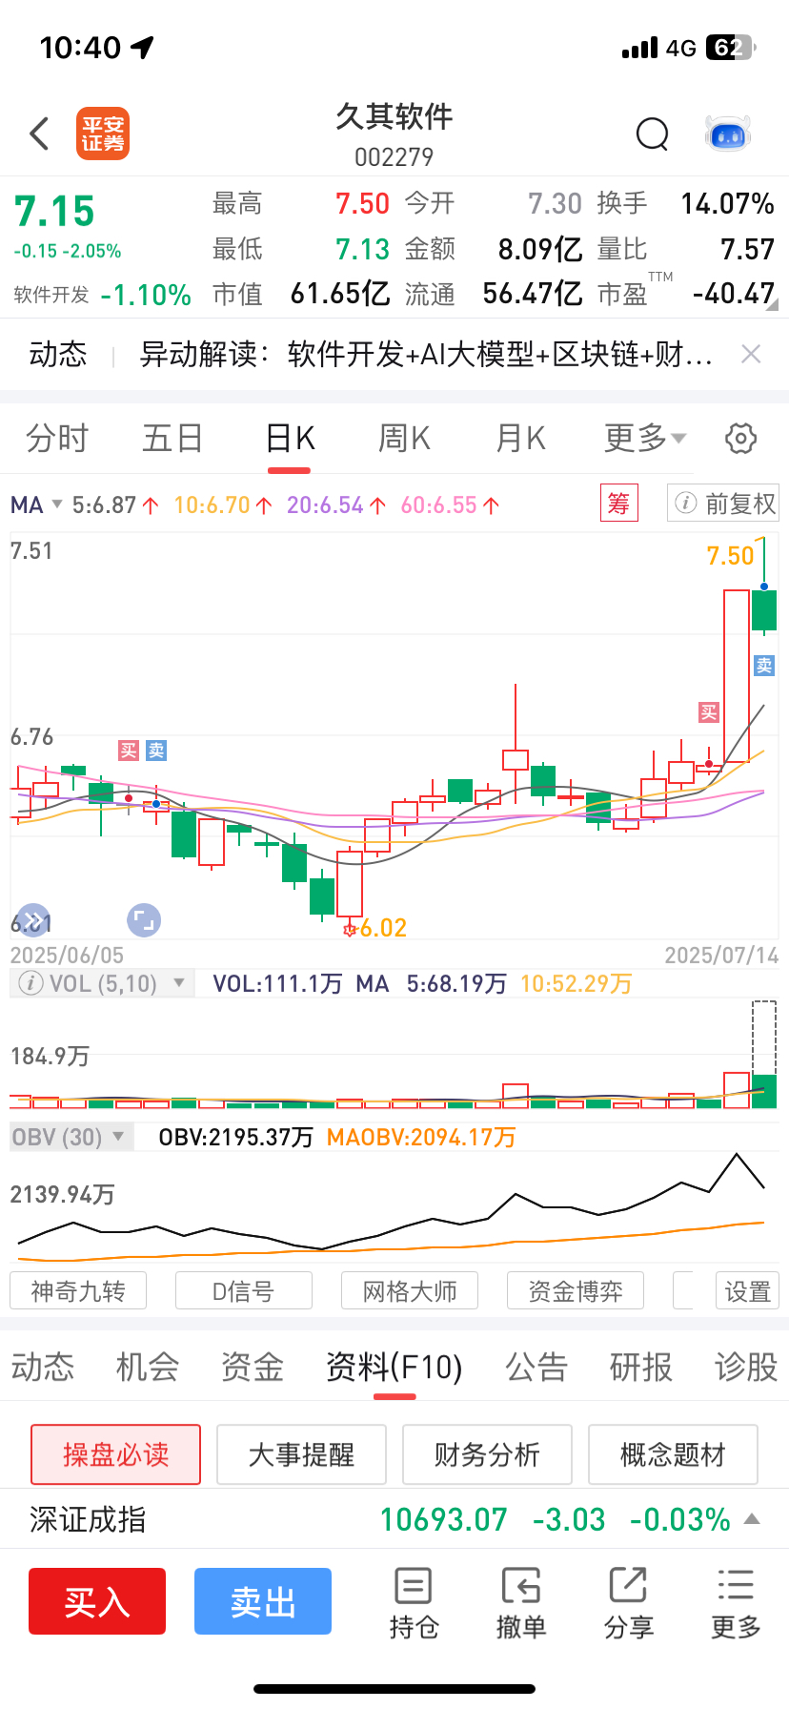The width and height of the screenshot is (789, 1709).
Task: Tap the red 筹 chip distribution icon
Action: point(618,503)
